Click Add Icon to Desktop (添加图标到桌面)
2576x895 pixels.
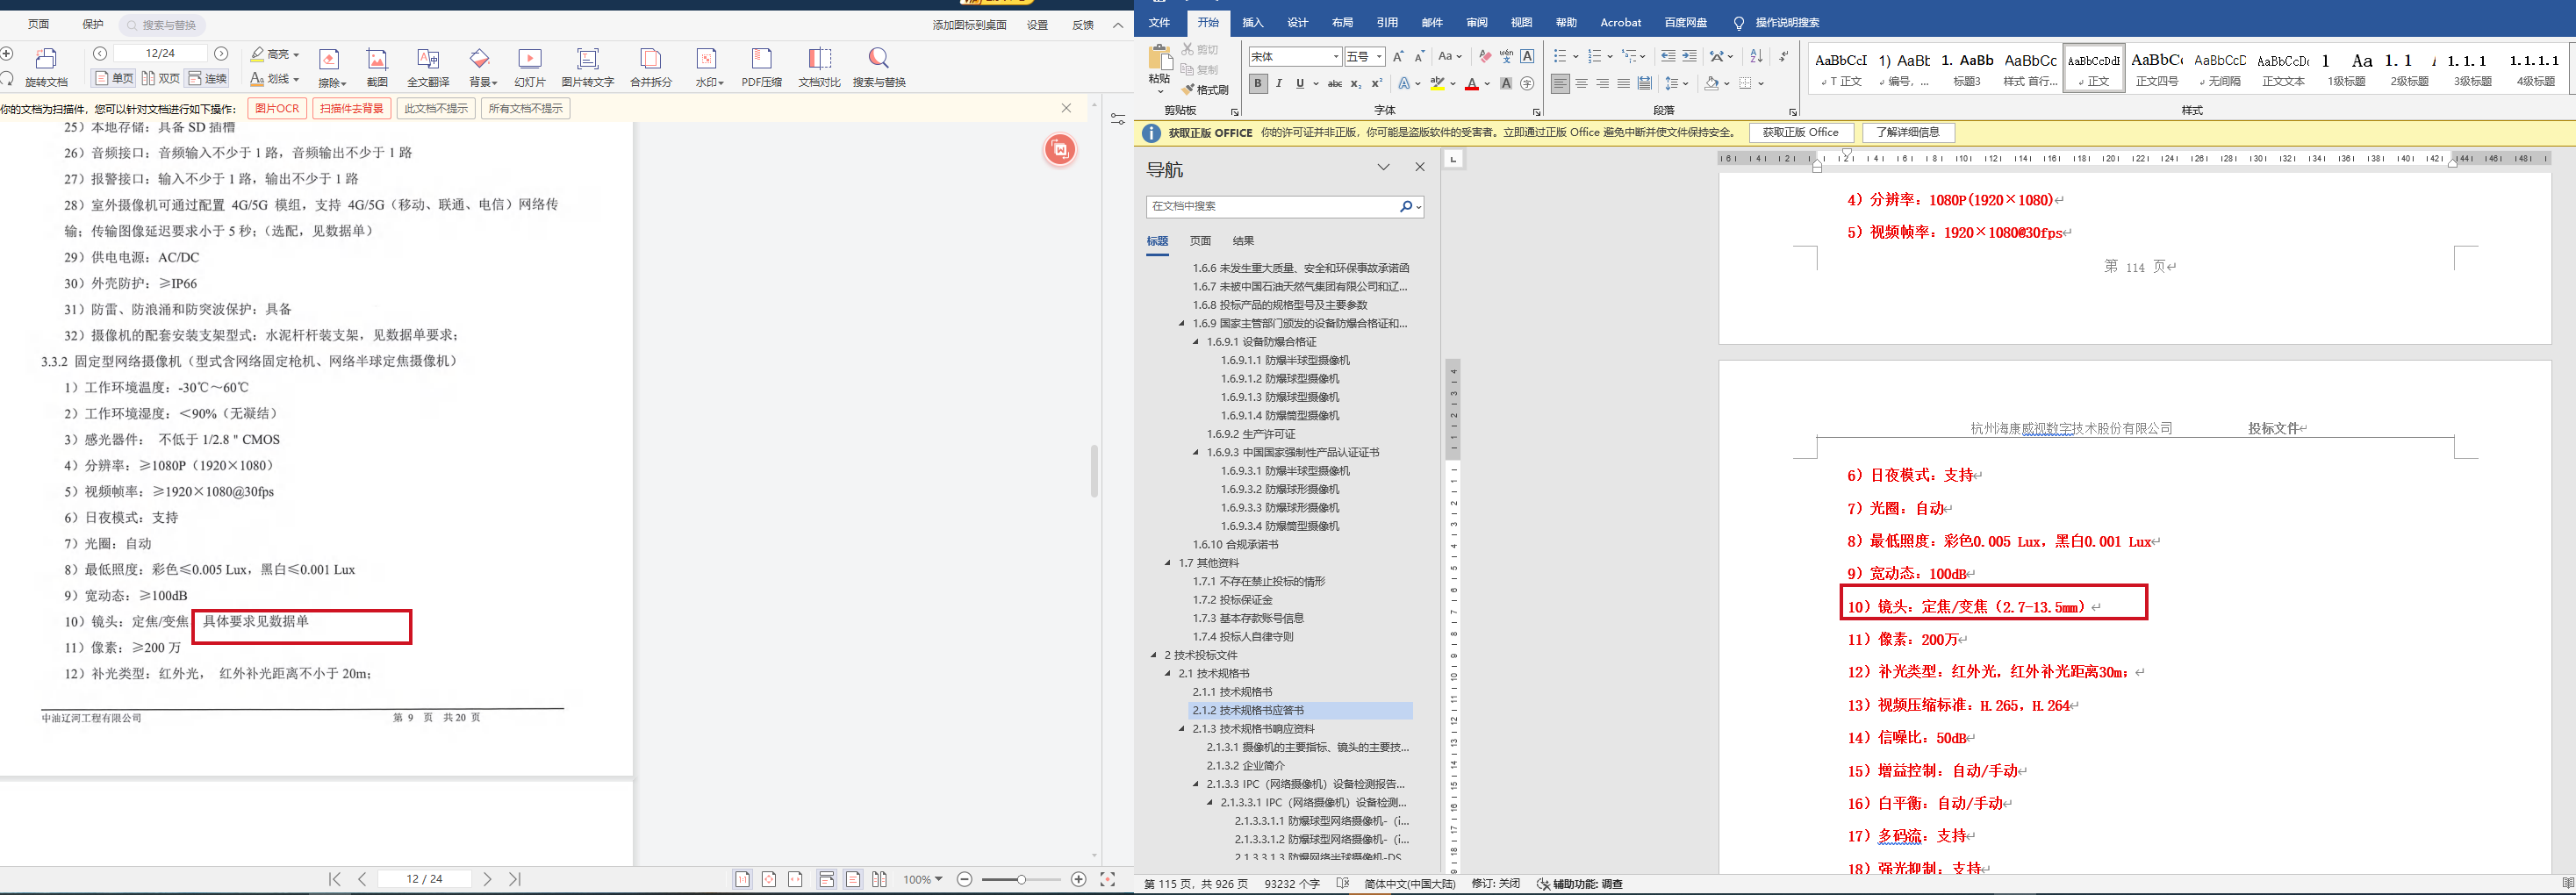pos(969,25)
